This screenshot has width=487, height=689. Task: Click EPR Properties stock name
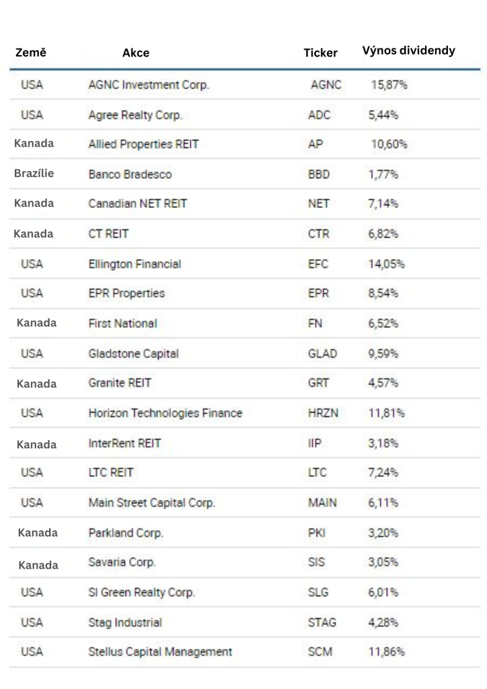(126, 293)
